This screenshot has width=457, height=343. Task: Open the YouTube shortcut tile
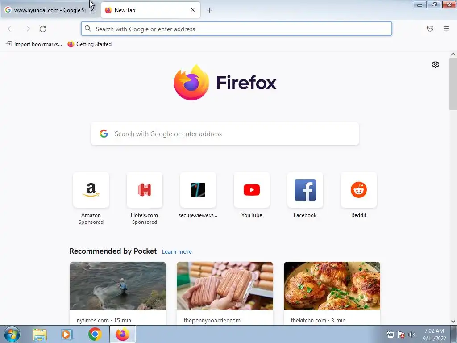(x=252, y=190)
